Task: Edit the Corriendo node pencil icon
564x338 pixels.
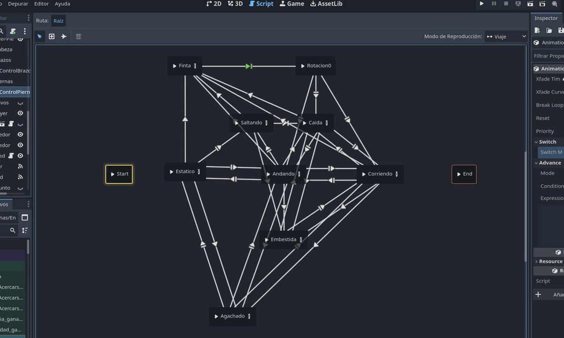Action: pos(397,174)
